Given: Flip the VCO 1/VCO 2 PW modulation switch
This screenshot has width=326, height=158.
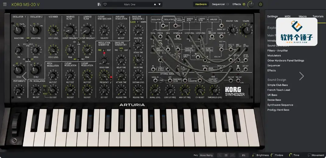Looking at the screenshot, I should point(44,90).
